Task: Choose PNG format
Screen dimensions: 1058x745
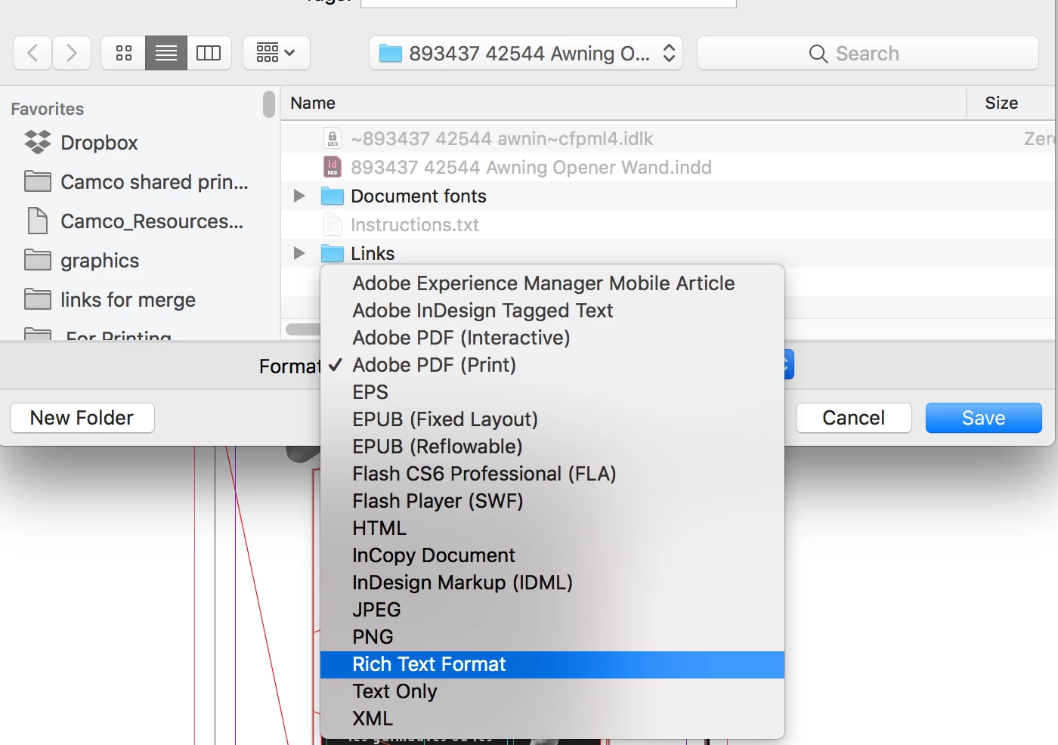Action: click(552, 637)
